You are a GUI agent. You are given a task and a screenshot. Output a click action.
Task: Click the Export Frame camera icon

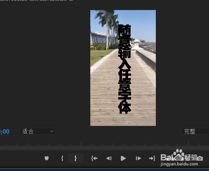[200, 158]
